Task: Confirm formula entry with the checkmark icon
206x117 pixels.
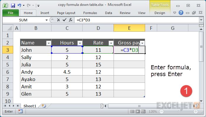Action: pyautogui.click(x=64, y=20)
